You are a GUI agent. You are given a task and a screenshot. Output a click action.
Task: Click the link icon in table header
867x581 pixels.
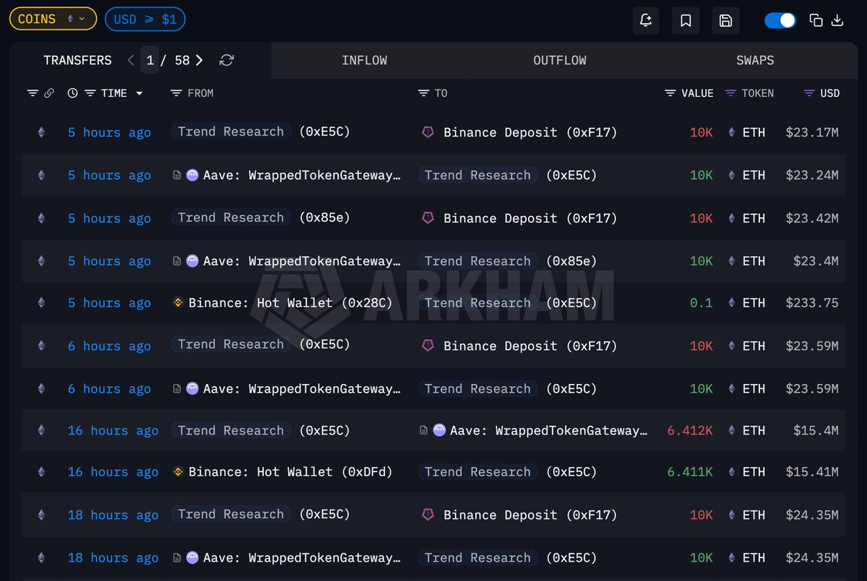click(49, 93)
